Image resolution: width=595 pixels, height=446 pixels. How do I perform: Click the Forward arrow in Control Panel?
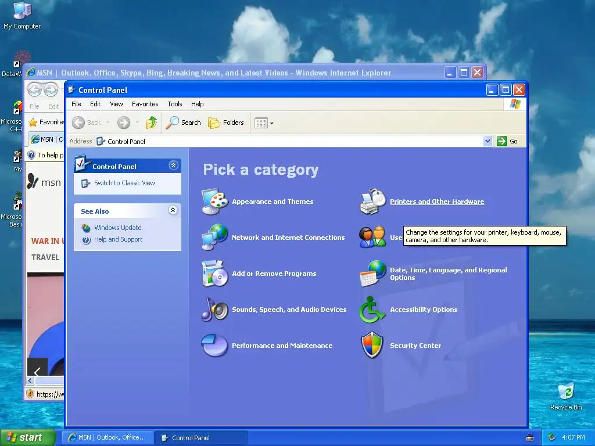124,123
